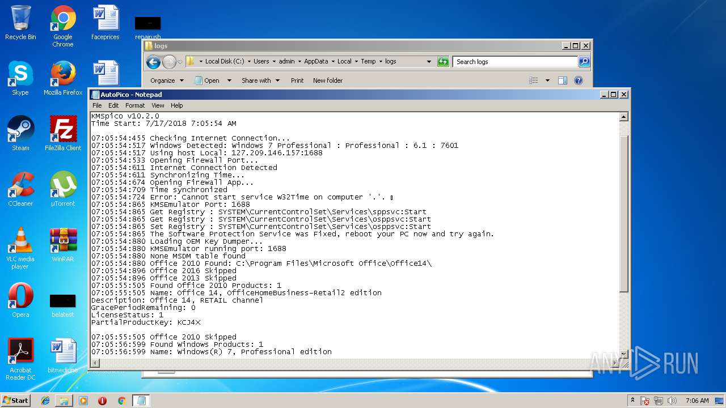This screenshot has height=408, width=726.
Task: Click Local Disk (C:) breadcrumb
Action: (225, 62)
